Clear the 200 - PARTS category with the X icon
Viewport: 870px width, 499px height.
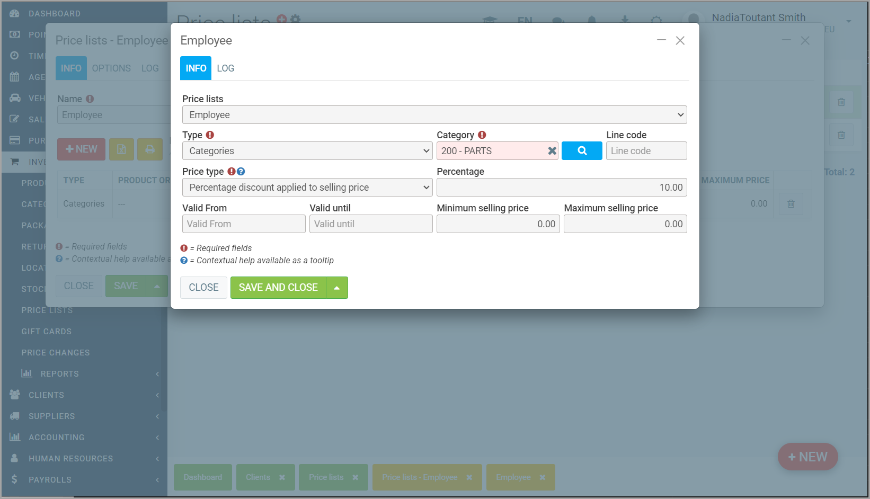[x=552, y=151]
